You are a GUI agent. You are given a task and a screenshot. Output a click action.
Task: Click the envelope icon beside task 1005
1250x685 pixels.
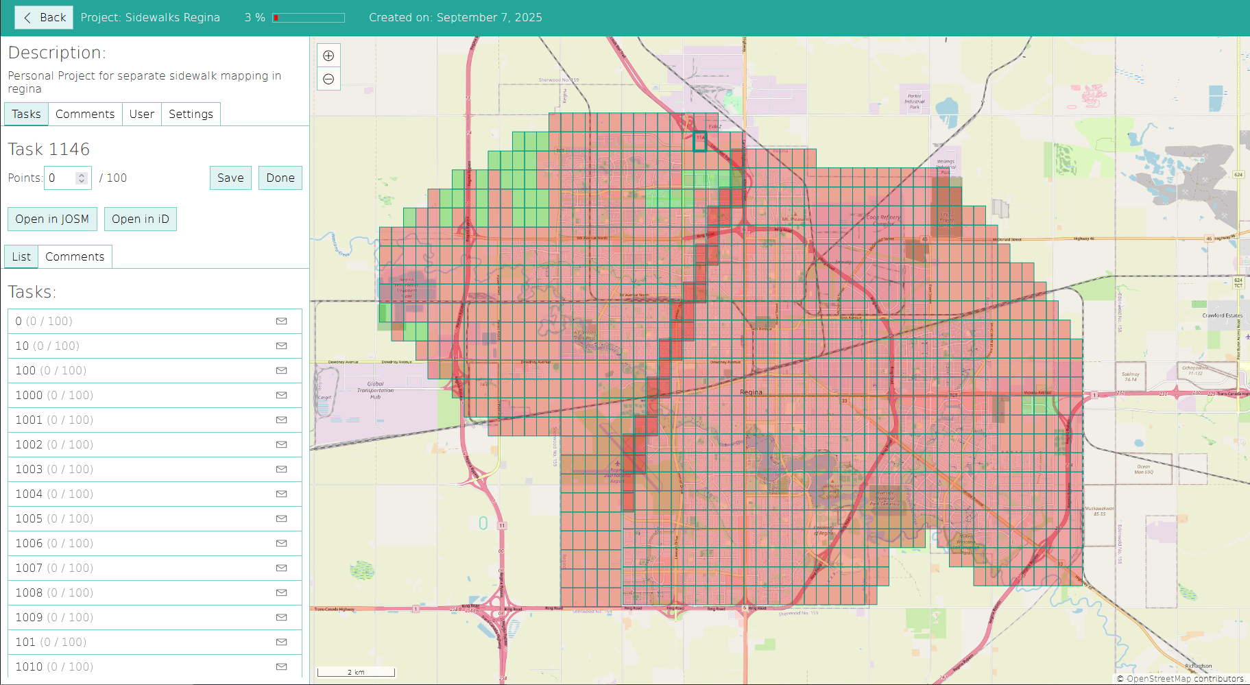(281, 518)
